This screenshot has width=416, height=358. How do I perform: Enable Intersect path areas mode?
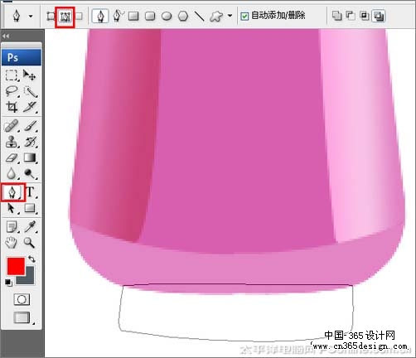coord(364,16)
